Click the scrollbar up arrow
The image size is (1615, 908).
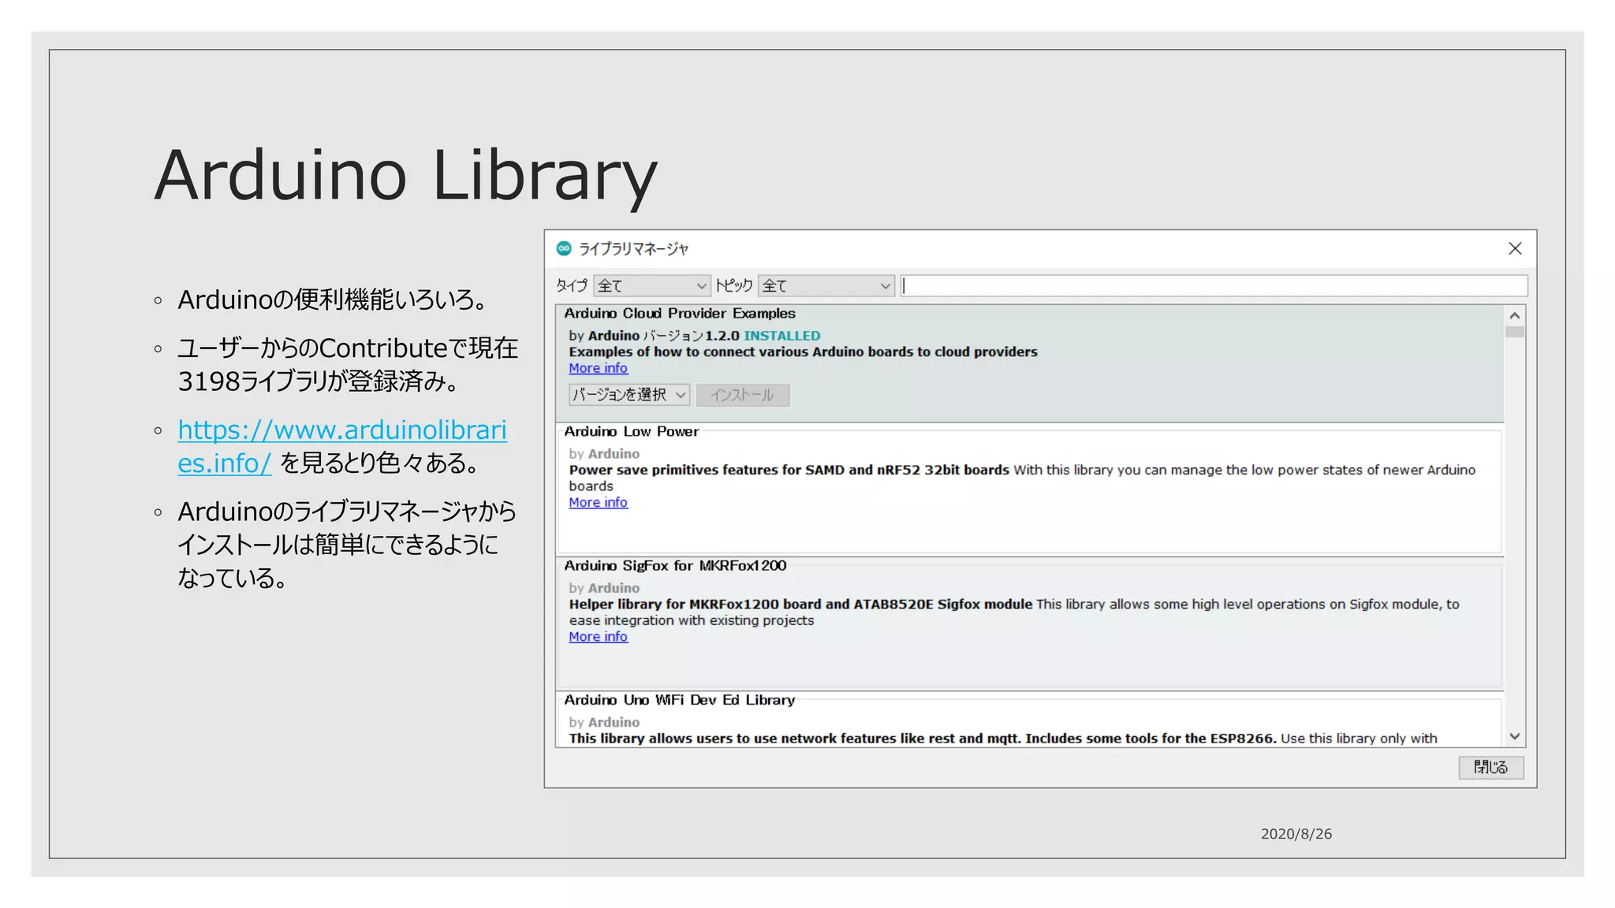1514,315
